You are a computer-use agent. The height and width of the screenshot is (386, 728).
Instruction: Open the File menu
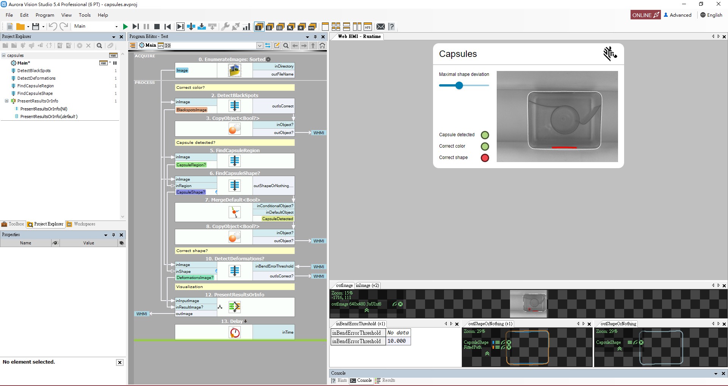[x=9, y=15]
